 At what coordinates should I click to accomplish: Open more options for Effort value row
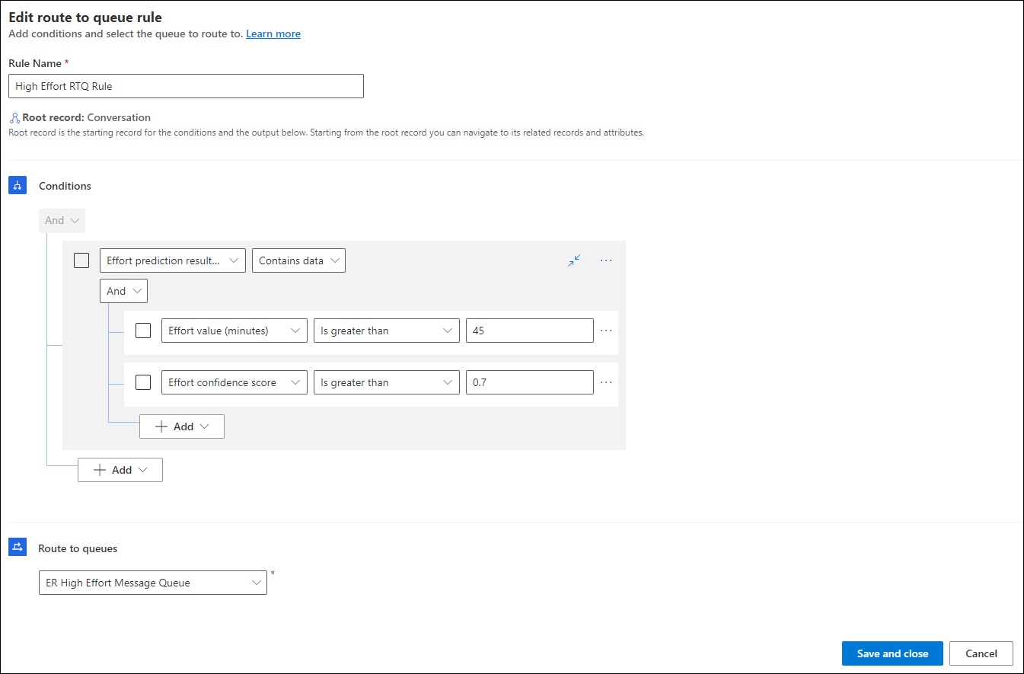click(x=606, y=331)
